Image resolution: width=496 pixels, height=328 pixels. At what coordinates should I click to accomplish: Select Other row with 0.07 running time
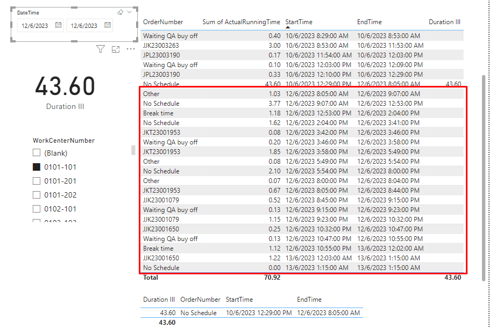(302, 180)
